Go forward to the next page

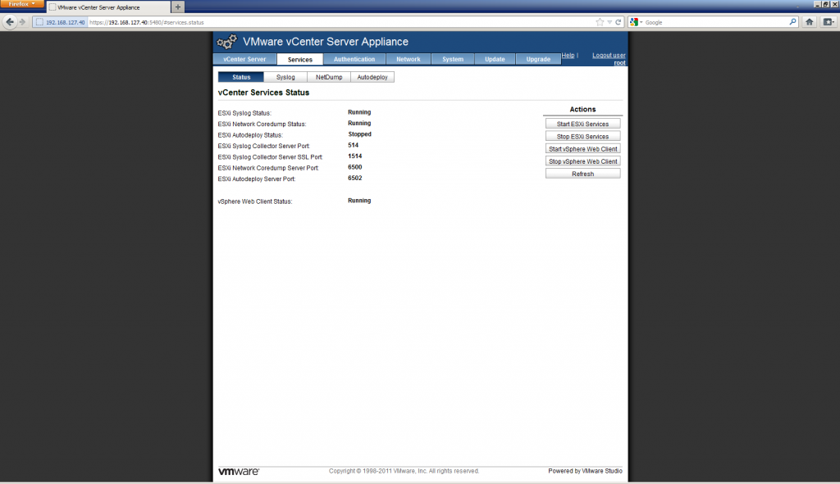[x=22, y=22]
